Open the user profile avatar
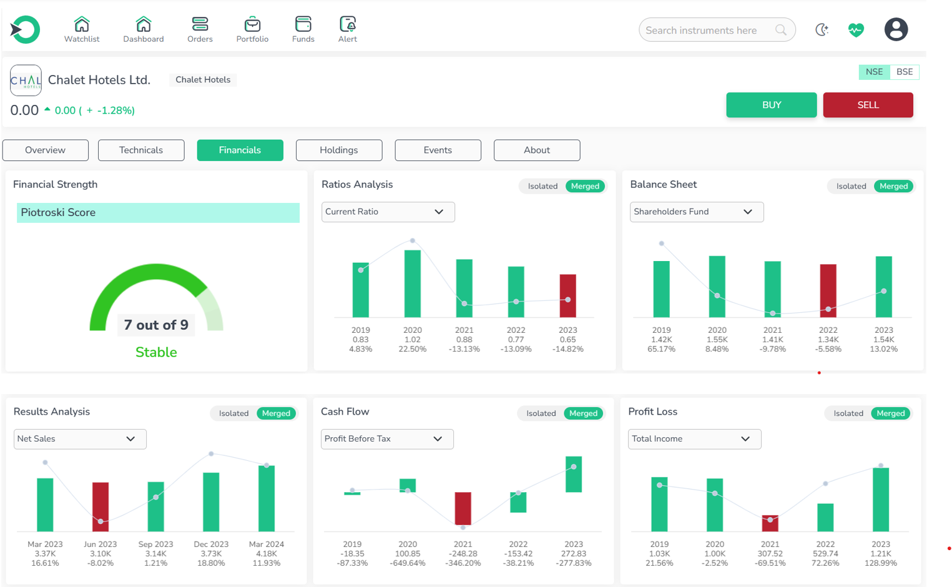 (x=896, y=29)
